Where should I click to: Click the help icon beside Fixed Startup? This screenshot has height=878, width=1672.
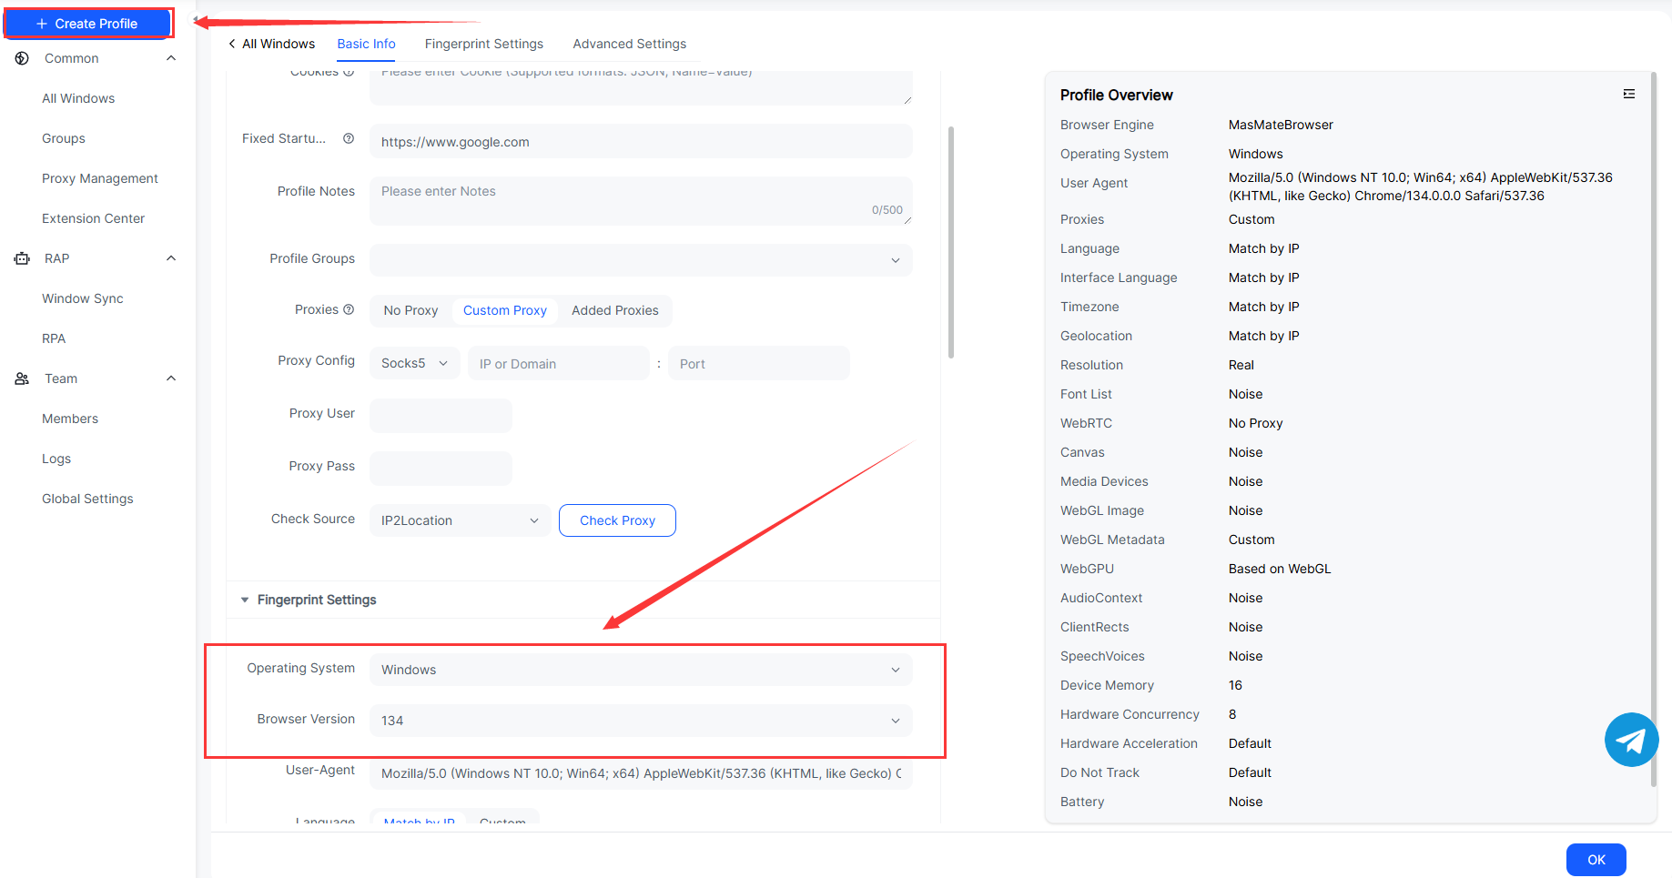tap(349, 138)
